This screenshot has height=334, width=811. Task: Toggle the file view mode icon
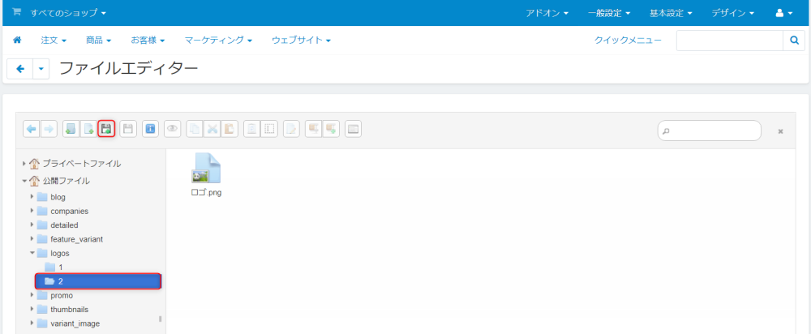tap(353, 129)
